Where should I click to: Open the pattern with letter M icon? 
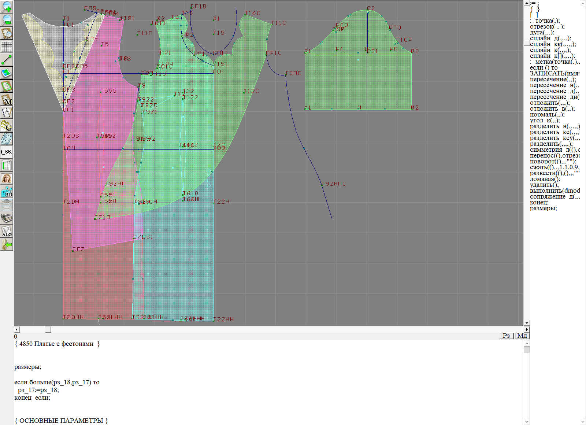[x=7, y=100]
